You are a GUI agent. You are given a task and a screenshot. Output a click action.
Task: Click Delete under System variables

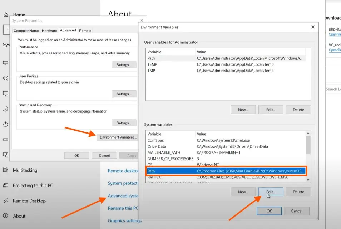pos(298,192)
